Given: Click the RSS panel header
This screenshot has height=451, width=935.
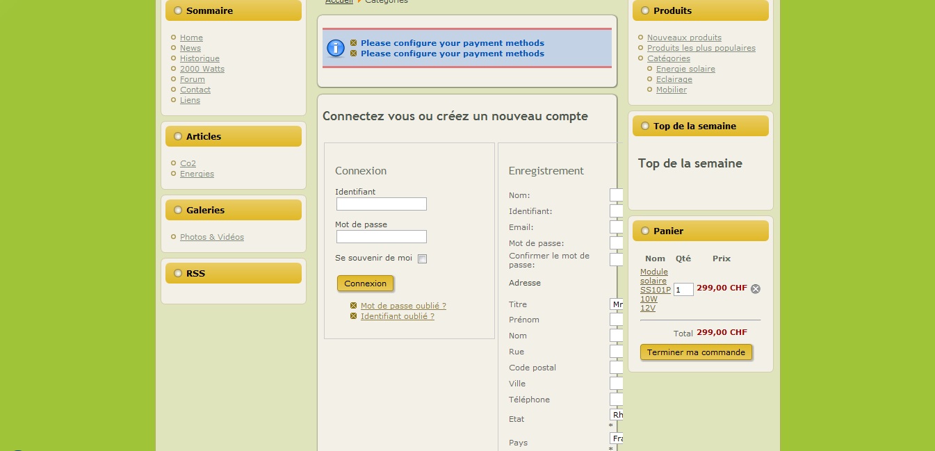Looking at the screenshot, I should [234, 273].
